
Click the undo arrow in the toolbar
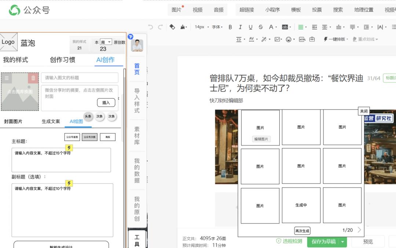[x=150, y=27]
